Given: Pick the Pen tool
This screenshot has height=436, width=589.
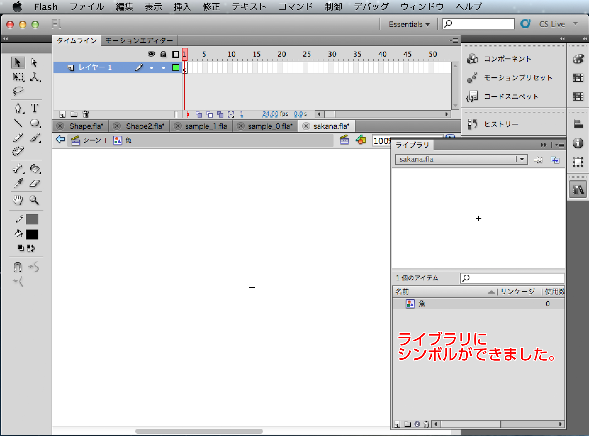Looking at the screenshot, I should [x=18, y=108].
